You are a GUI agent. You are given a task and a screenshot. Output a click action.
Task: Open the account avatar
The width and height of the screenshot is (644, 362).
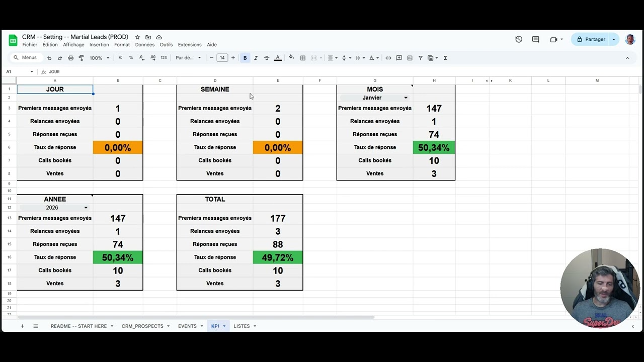coord(630,39)
